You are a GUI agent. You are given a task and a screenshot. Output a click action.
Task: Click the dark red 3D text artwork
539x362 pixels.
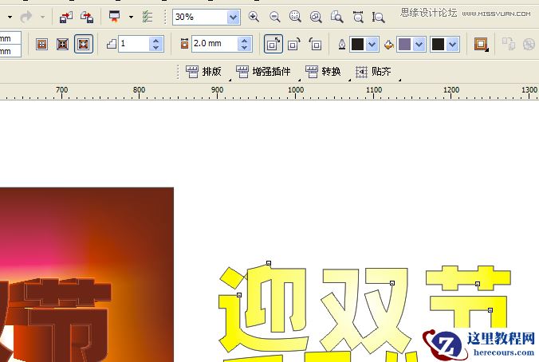tap(58, 320)
